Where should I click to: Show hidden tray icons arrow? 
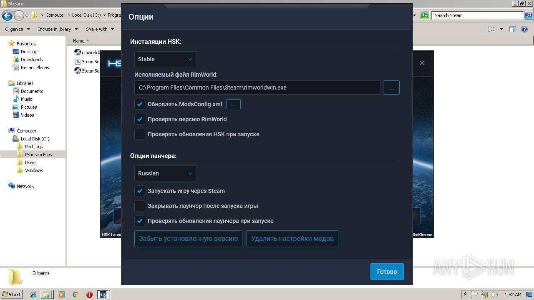click(465, 295)
